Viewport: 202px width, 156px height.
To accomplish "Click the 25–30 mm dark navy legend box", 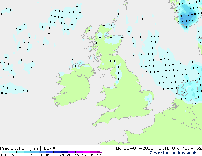I will pyautogui.click(x=64, y=152).
